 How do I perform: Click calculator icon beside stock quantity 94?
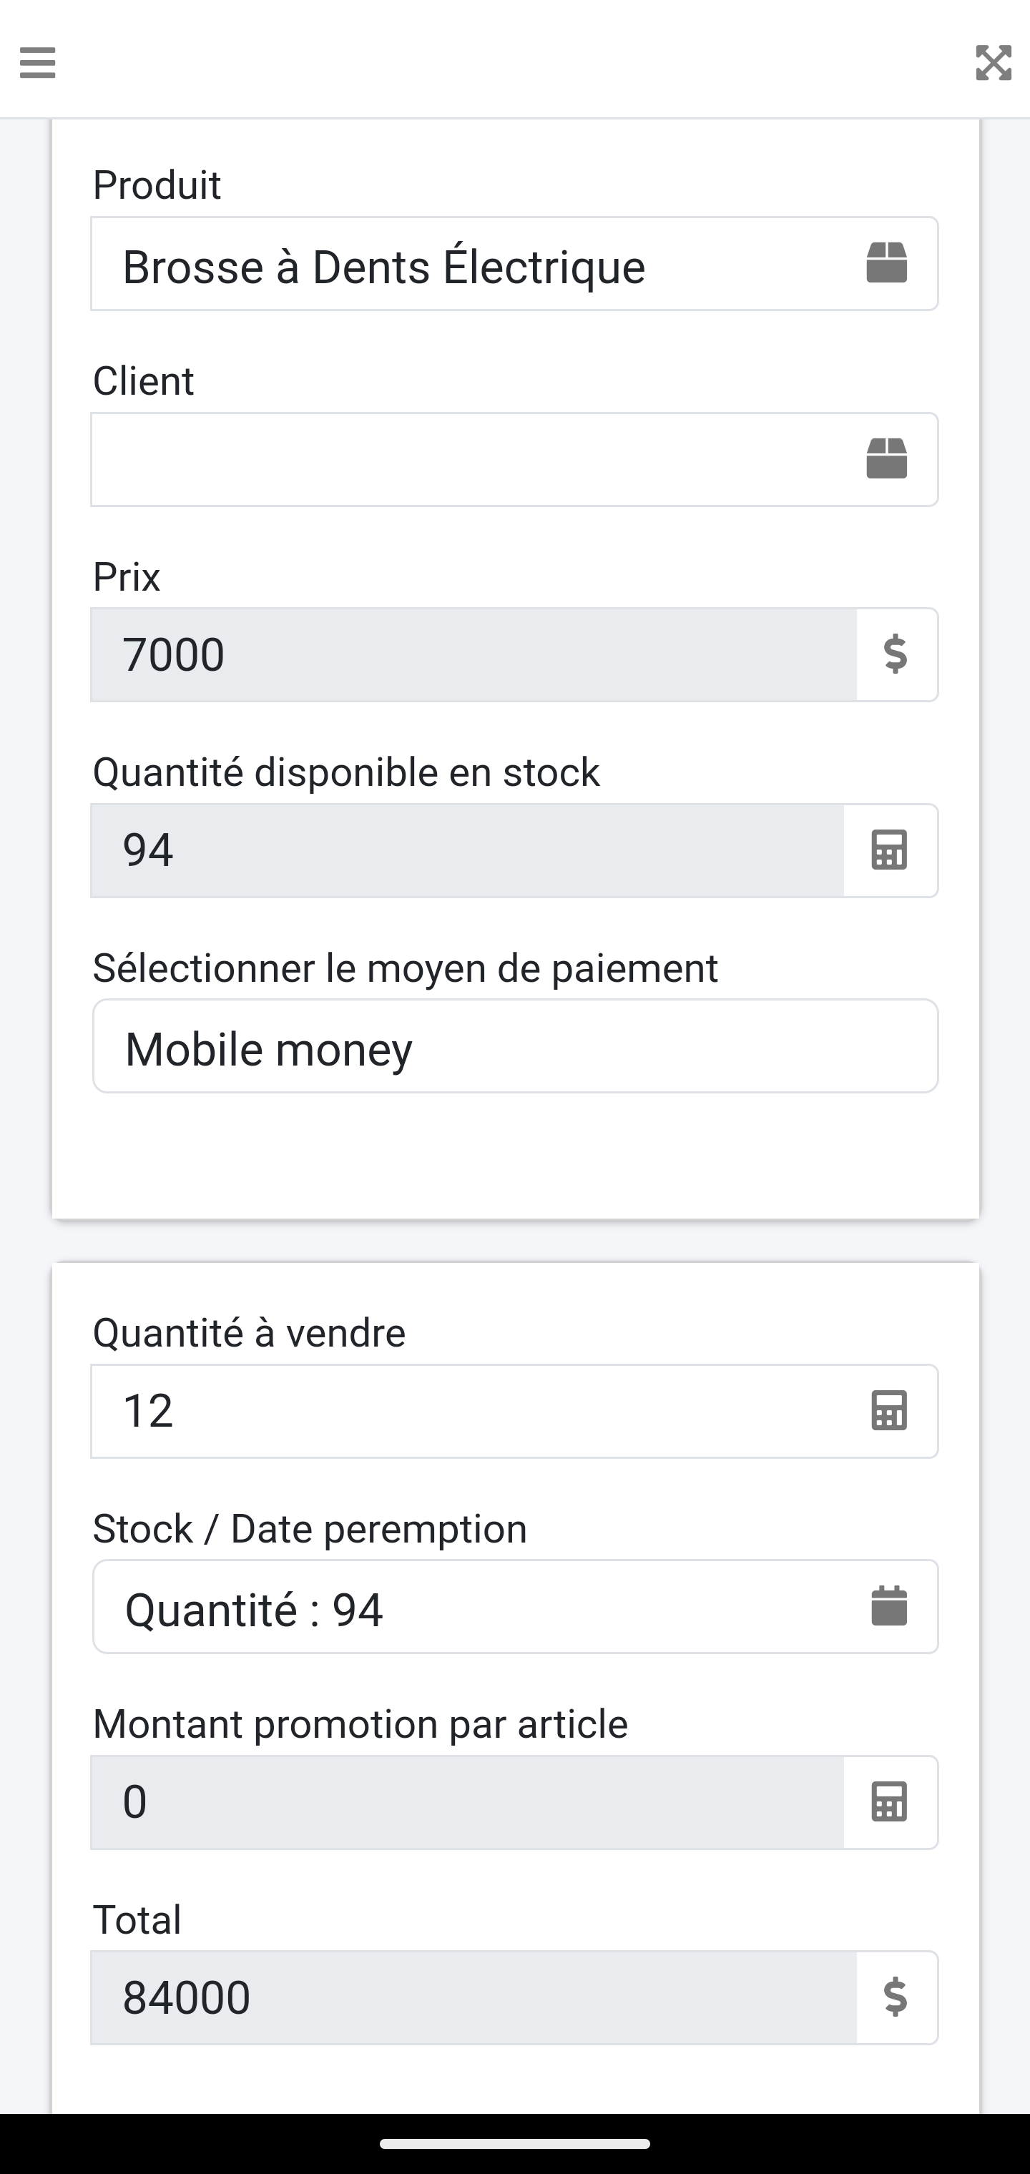coord(889,850)
